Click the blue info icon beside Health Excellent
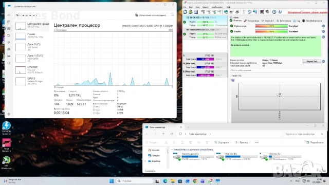The image size is (329, 185). point(323,31)
